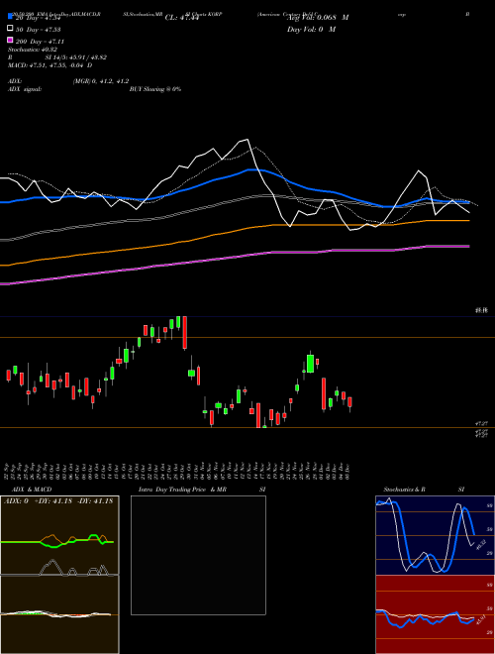
Task: Click the 47.27 price axis label
Action: tap(481, 423)
